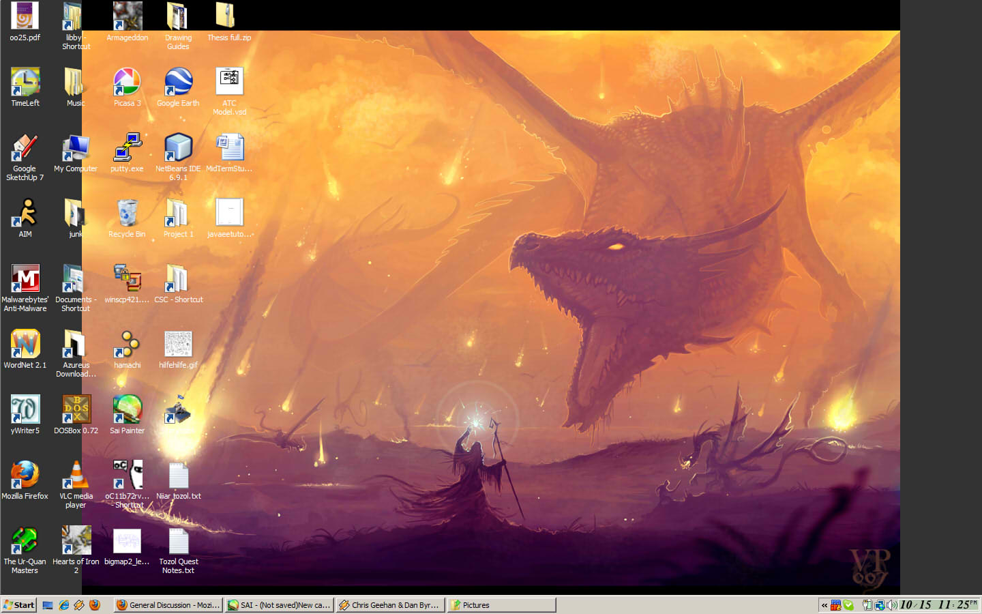This screenshot has height=614, width=982.
Task: Click the putty.exe desktop icon
Action: pos(127,148)
